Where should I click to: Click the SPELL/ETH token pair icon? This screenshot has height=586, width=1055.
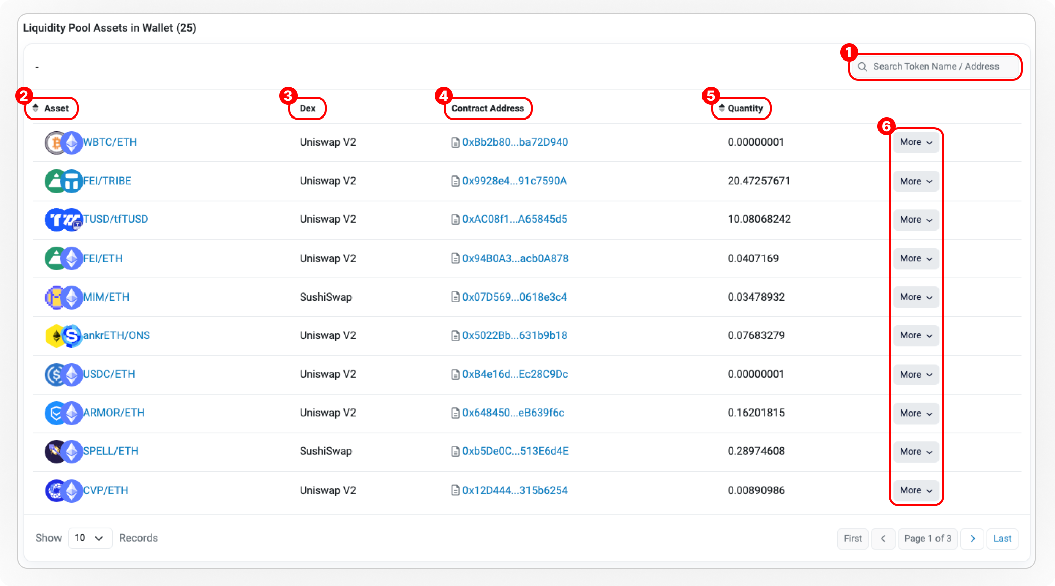point(64,452)
